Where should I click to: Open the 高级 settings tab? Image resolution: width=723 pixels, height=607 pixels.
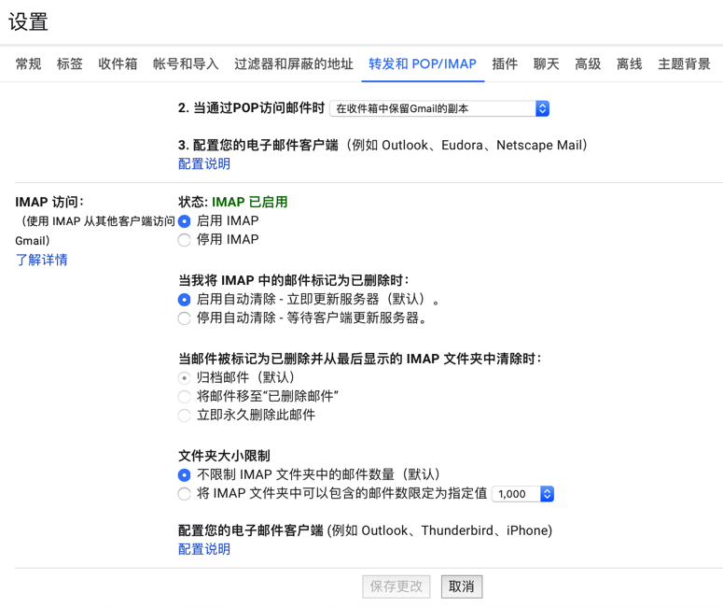coord(588,64)
